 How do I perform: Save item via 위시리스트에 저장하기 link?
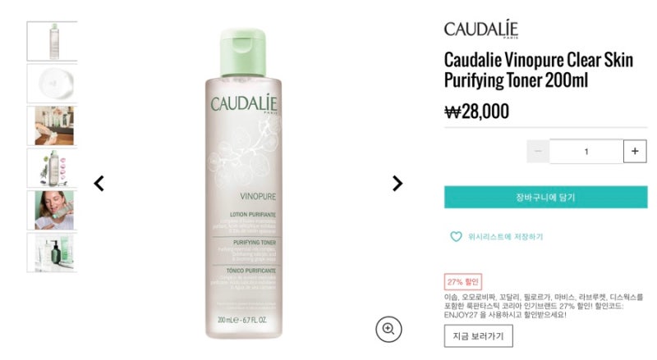(505, 237)
